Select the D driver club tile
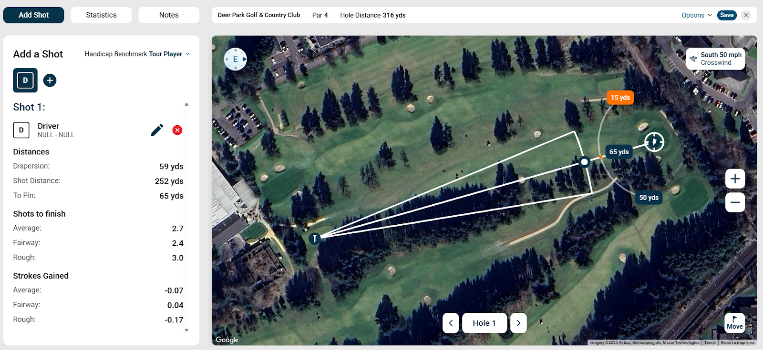The height and width of the screenshot is (350, 763). click(25, 80)
